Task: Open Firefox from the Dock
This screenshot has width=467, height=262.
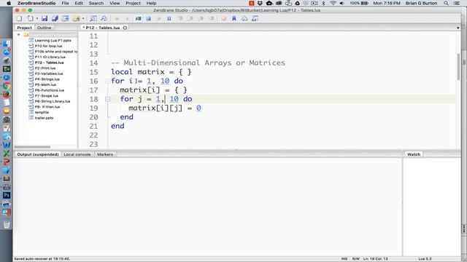Action: (x=7, y=95)
